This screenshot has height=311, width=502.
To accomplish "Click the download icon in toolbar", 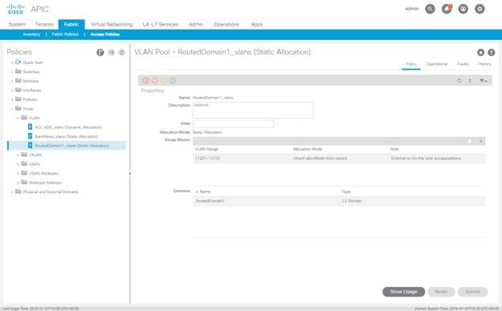I will tap(470, 81).
